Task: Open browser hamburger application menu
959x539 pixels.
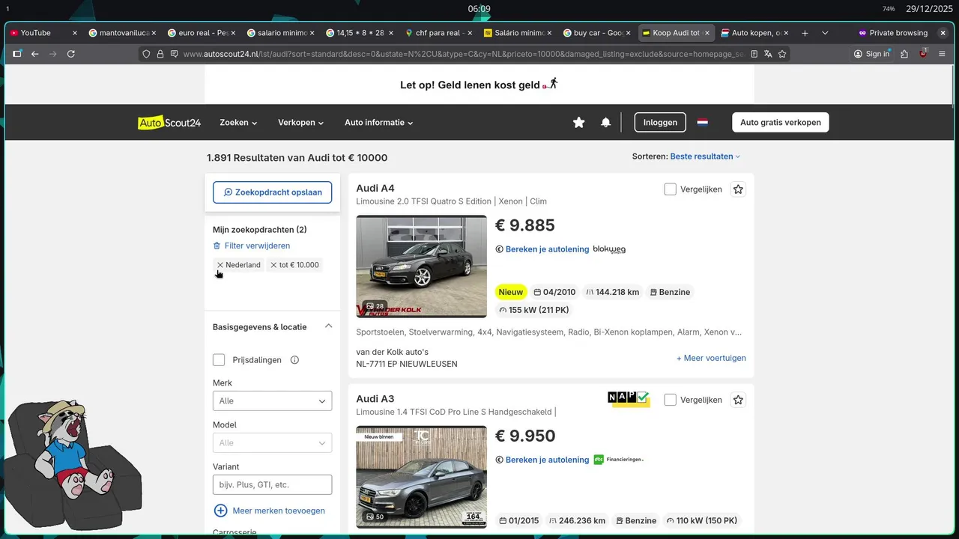Action: pos(943,54)
